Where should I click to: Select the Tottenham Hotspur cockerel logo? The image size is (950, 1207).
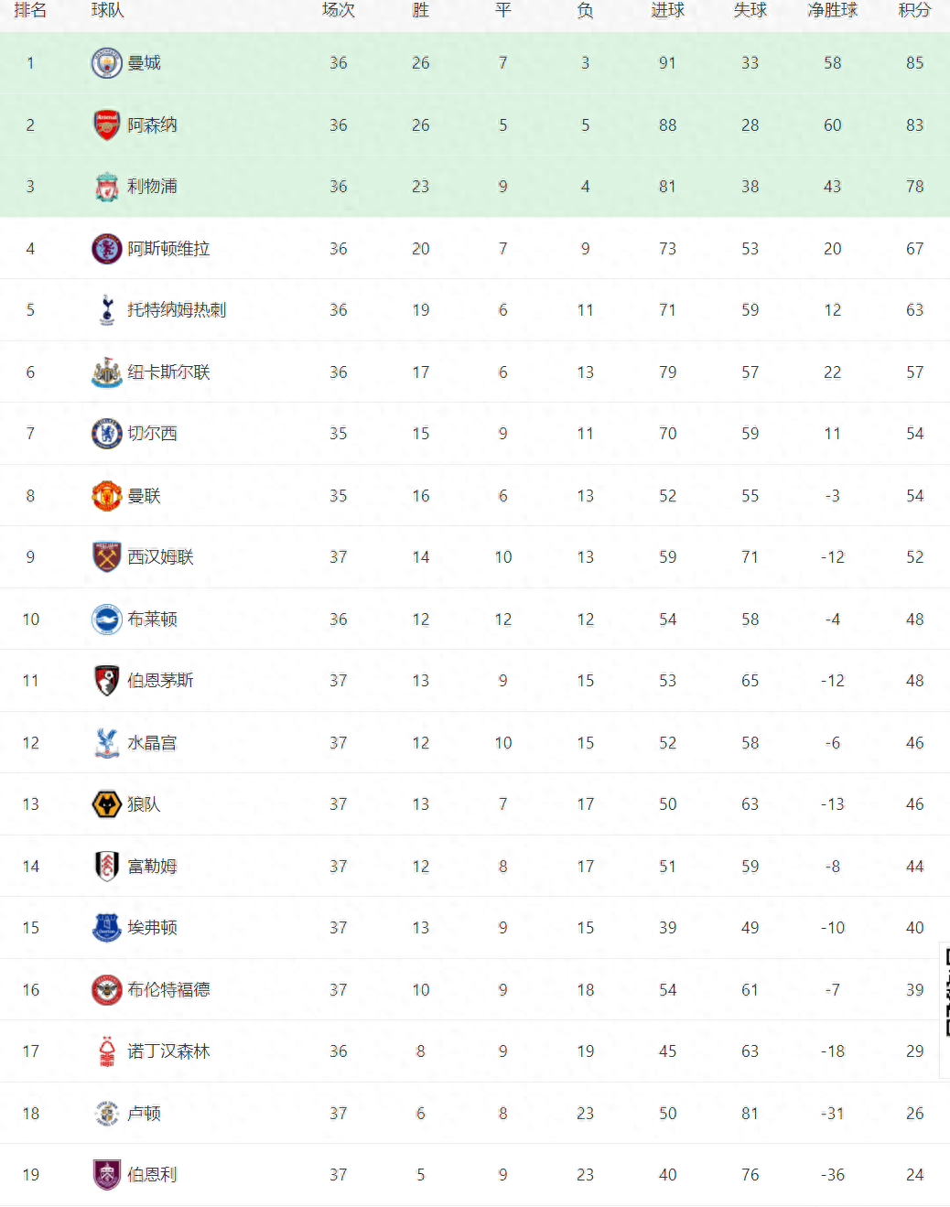[107, 310]
